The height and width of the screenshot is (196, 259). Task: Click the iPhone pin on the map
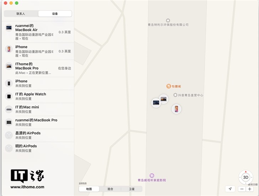click(176, 109)
